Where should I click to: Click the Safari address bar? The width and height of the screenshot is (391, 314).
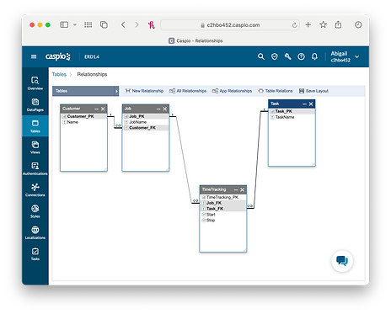point(230,25)
